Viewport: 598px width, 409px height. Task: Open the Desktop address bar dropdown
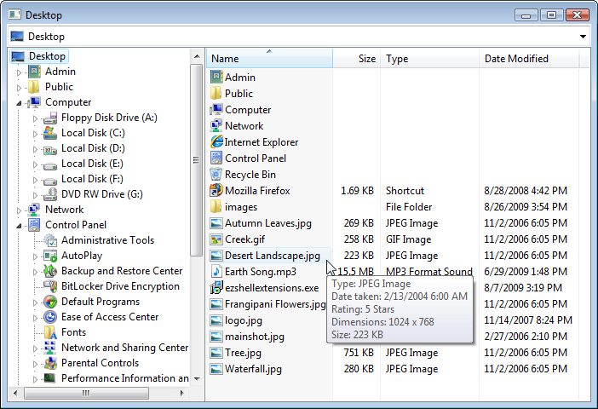click(583, 37)
